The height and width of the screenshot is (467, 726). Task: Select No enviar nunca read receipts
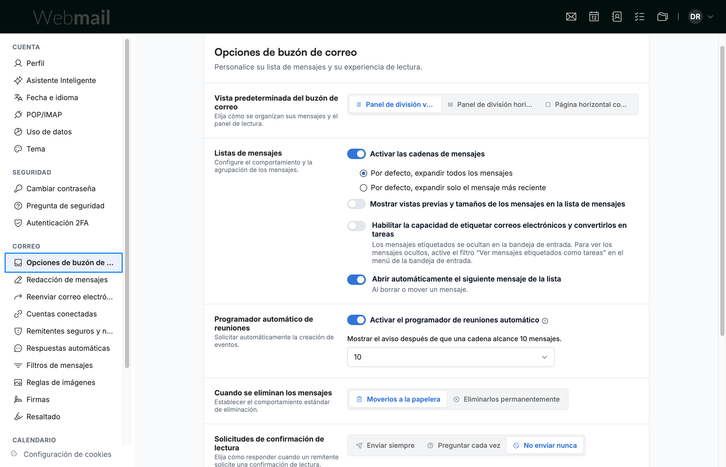coord(545,445)
